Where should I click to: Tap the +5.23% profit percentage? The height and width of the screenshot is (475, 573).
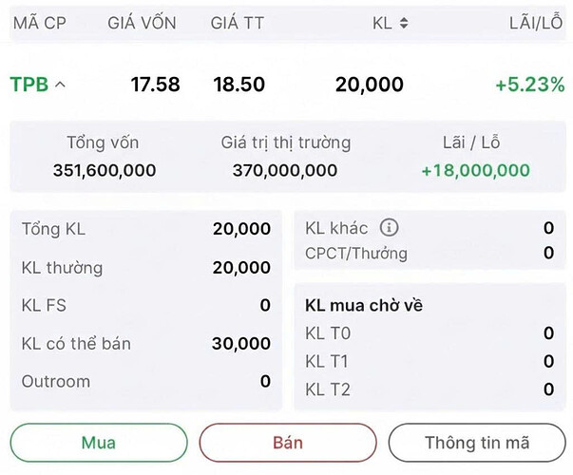click(529, 85)
